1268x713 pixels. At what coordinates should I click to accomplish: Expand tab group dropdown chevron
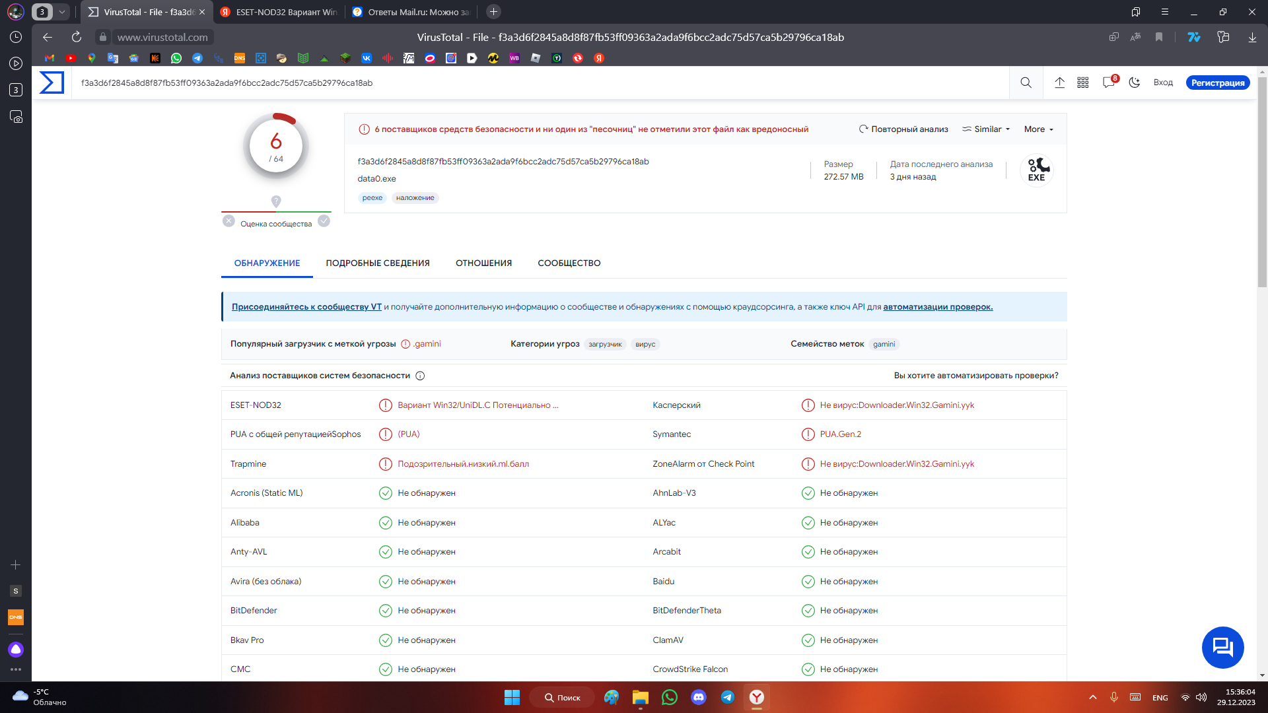pos(62,12)
